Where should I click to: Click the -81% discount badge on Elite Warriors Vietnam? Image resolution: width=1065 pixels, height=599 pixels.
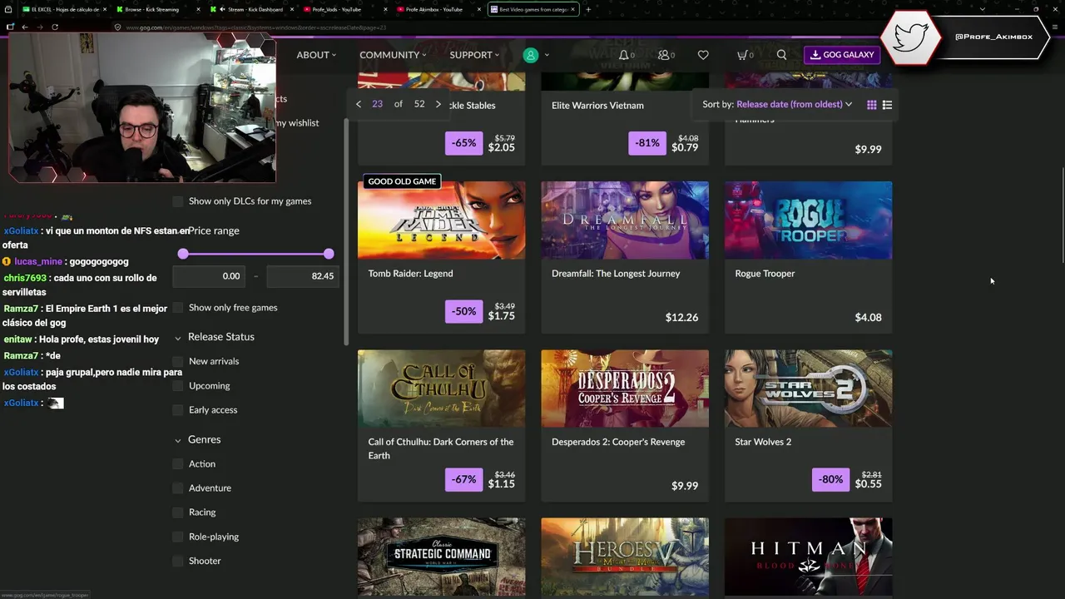(647, 143)
